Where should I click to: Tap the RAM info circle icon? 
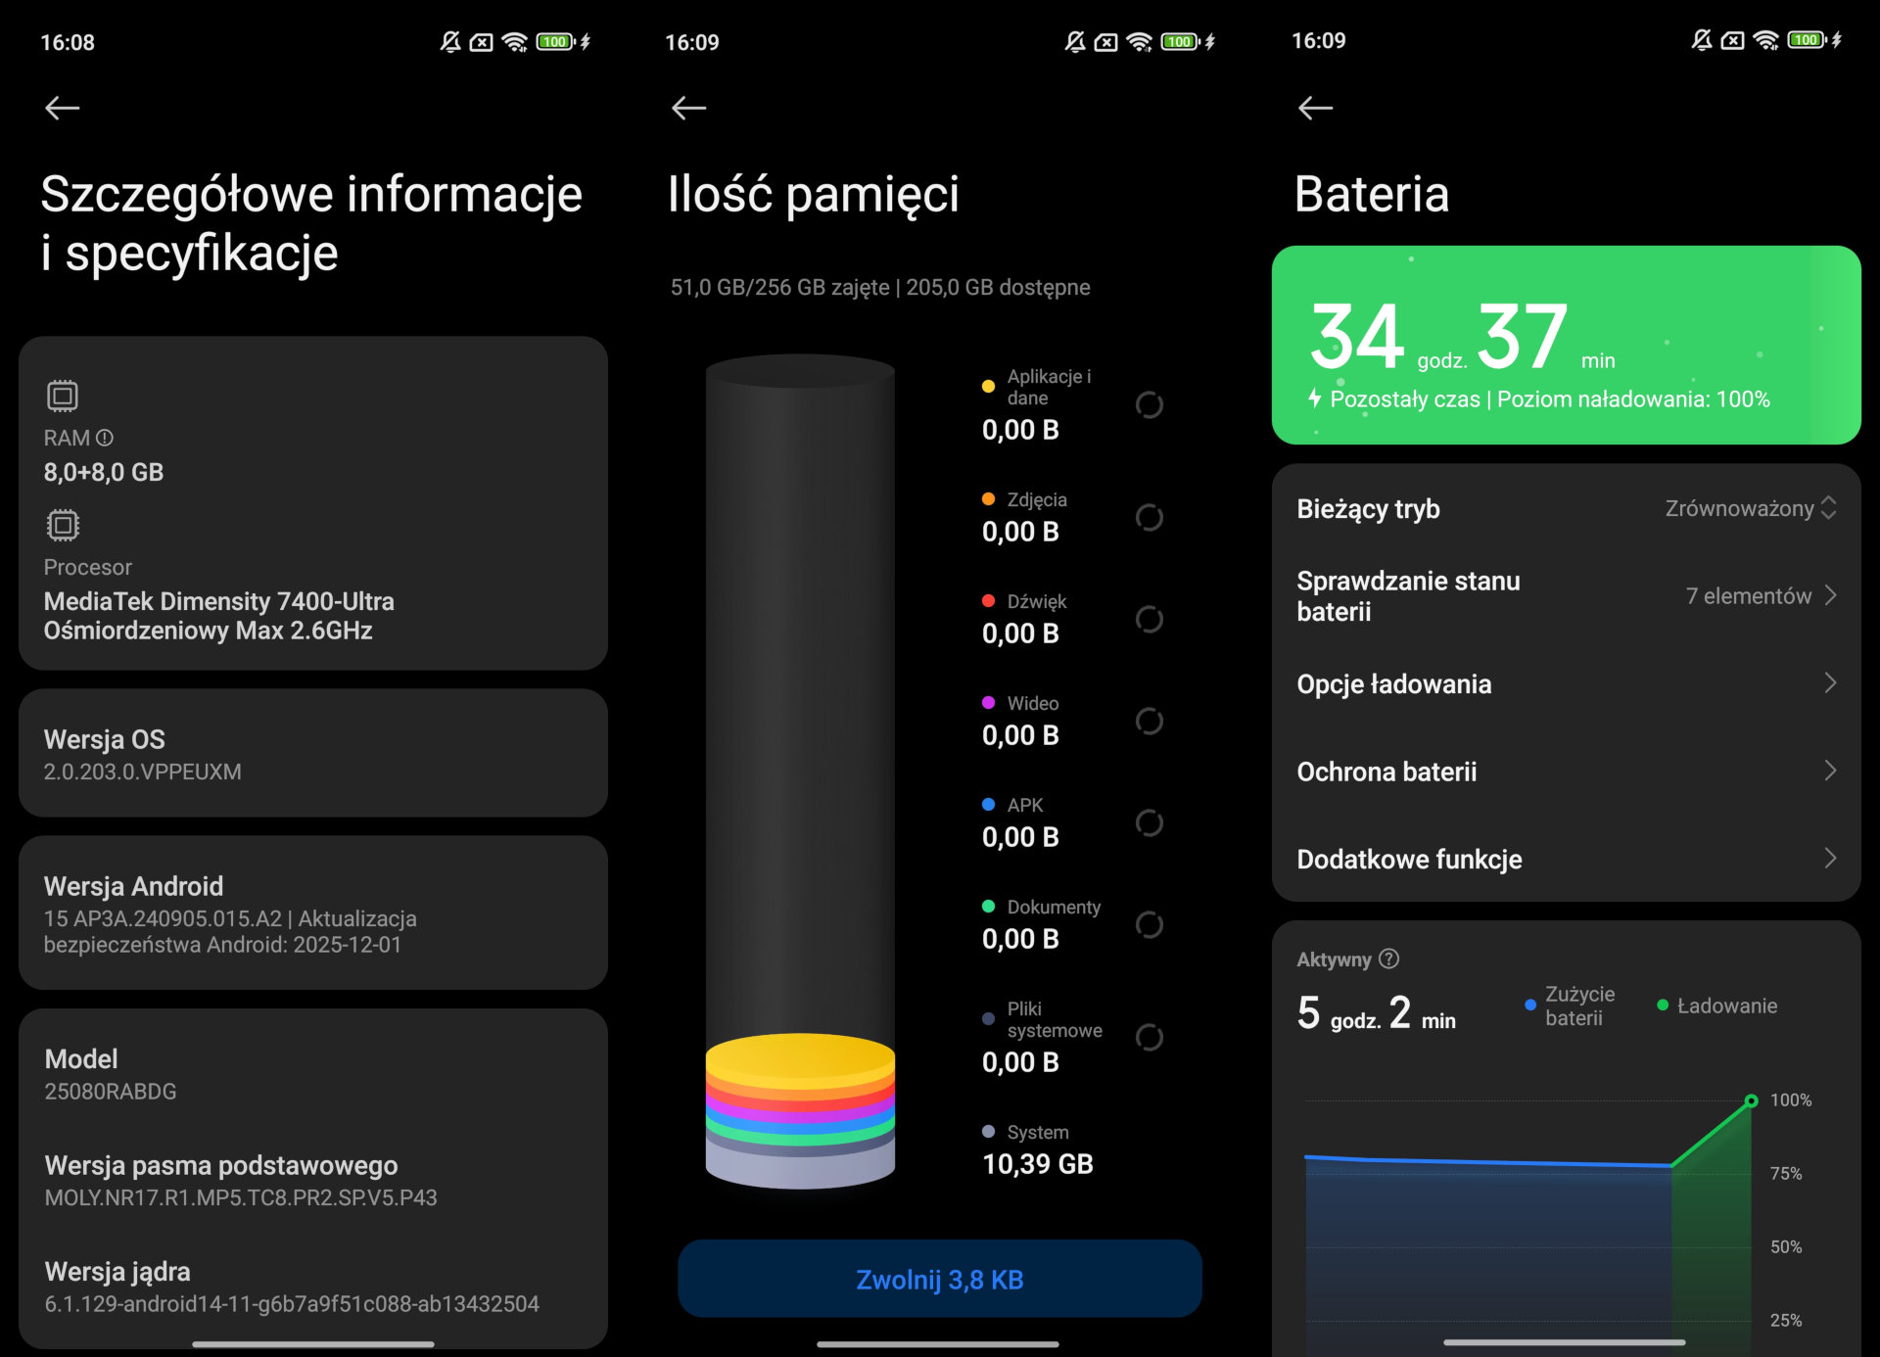tap(105, 438)
